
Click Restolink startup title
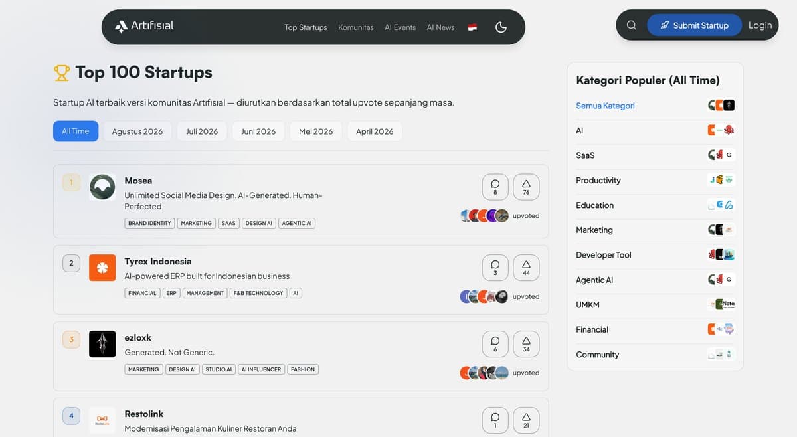click(x=144, y=414)
